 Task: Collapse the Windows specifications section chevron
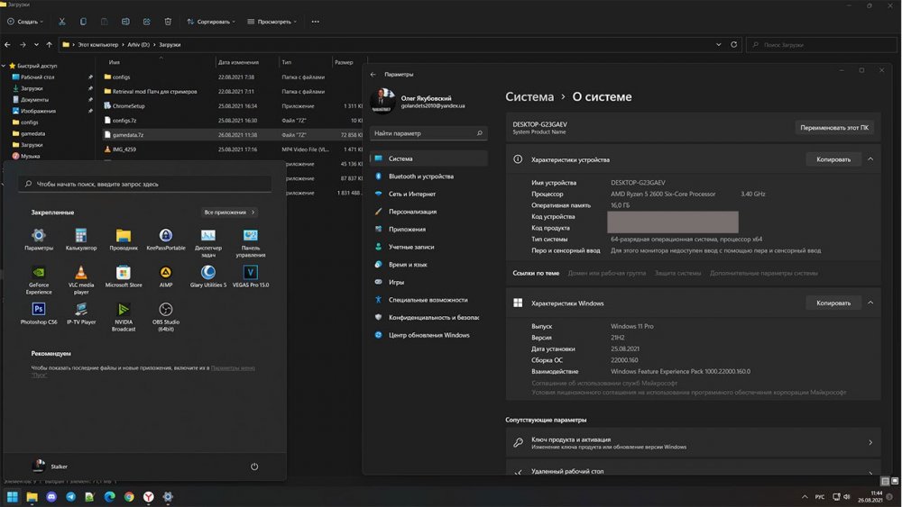pyautogui.click(x=870, y=303)
